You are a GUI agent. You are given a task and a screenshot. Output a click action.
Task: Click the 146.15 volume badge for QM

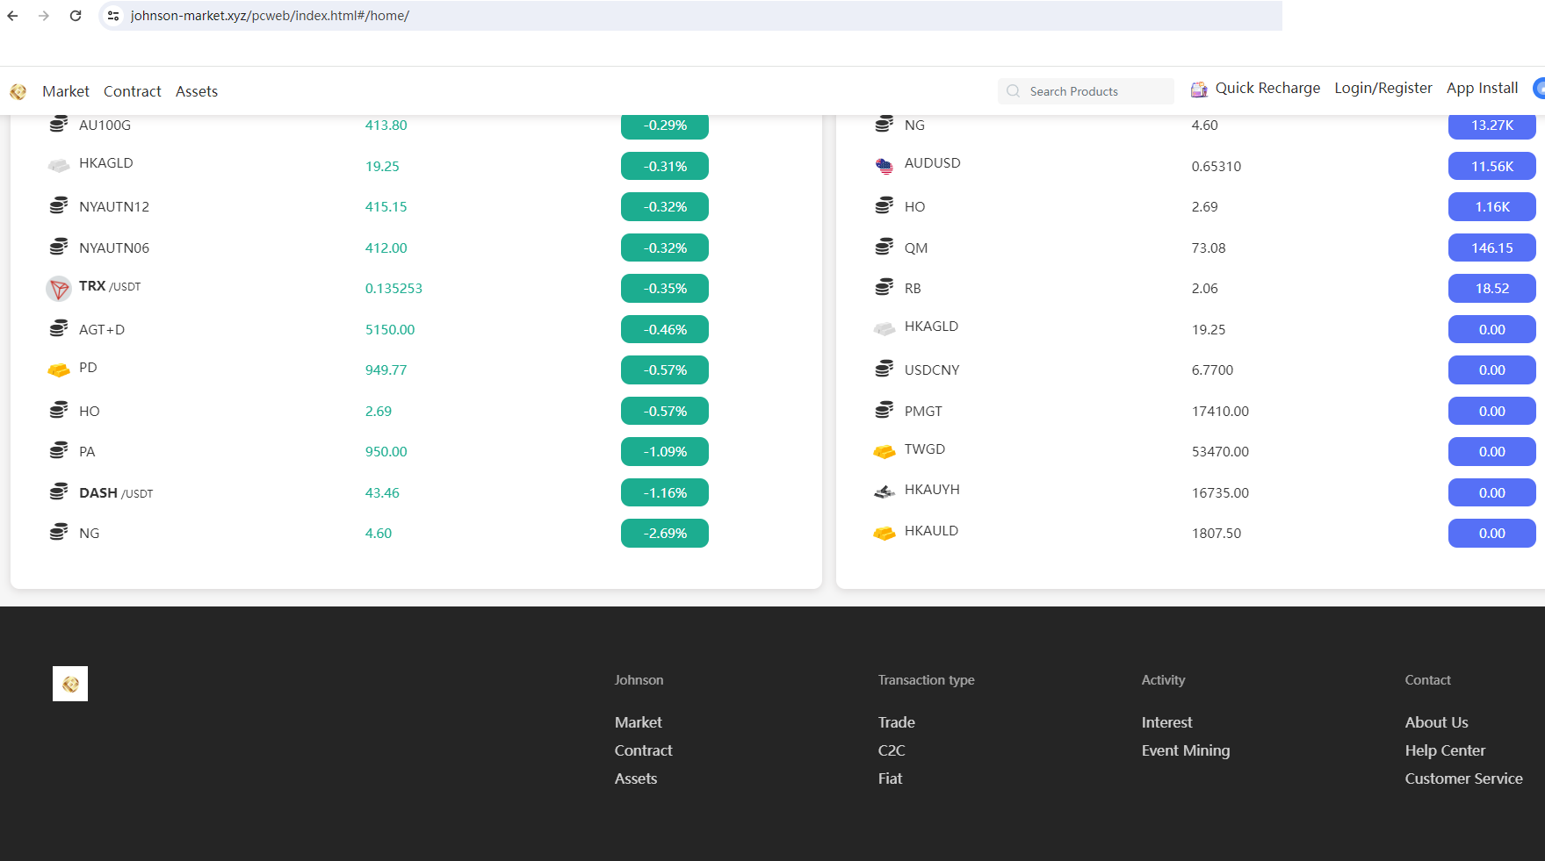(1491, 248)
